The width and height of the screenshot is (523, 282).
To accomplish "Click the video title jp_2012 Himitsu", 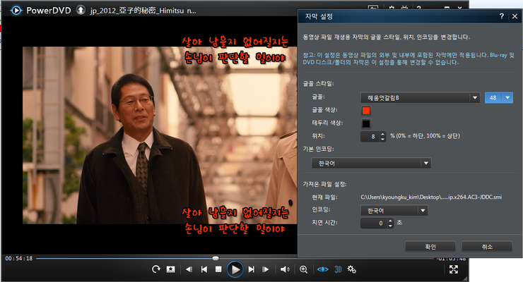I will tap(143, 11).
